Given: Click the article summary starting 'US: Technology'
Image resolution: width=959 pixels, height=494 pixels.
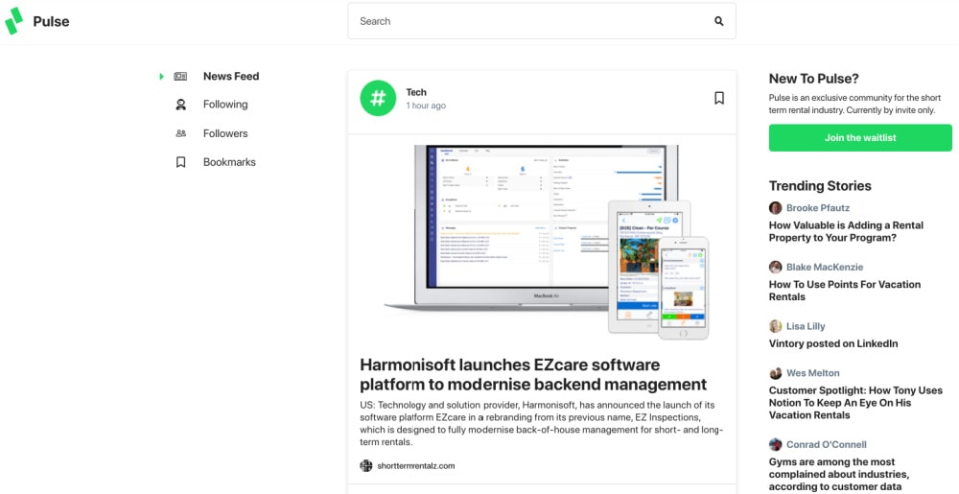Looking at the screenshot, I should 541,424.
